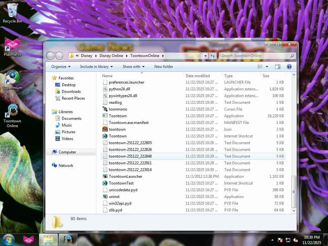Image resolution: width=328 pixels, height=246 pixels.
Task: Open the Share with menu
Action: point(134,67)
